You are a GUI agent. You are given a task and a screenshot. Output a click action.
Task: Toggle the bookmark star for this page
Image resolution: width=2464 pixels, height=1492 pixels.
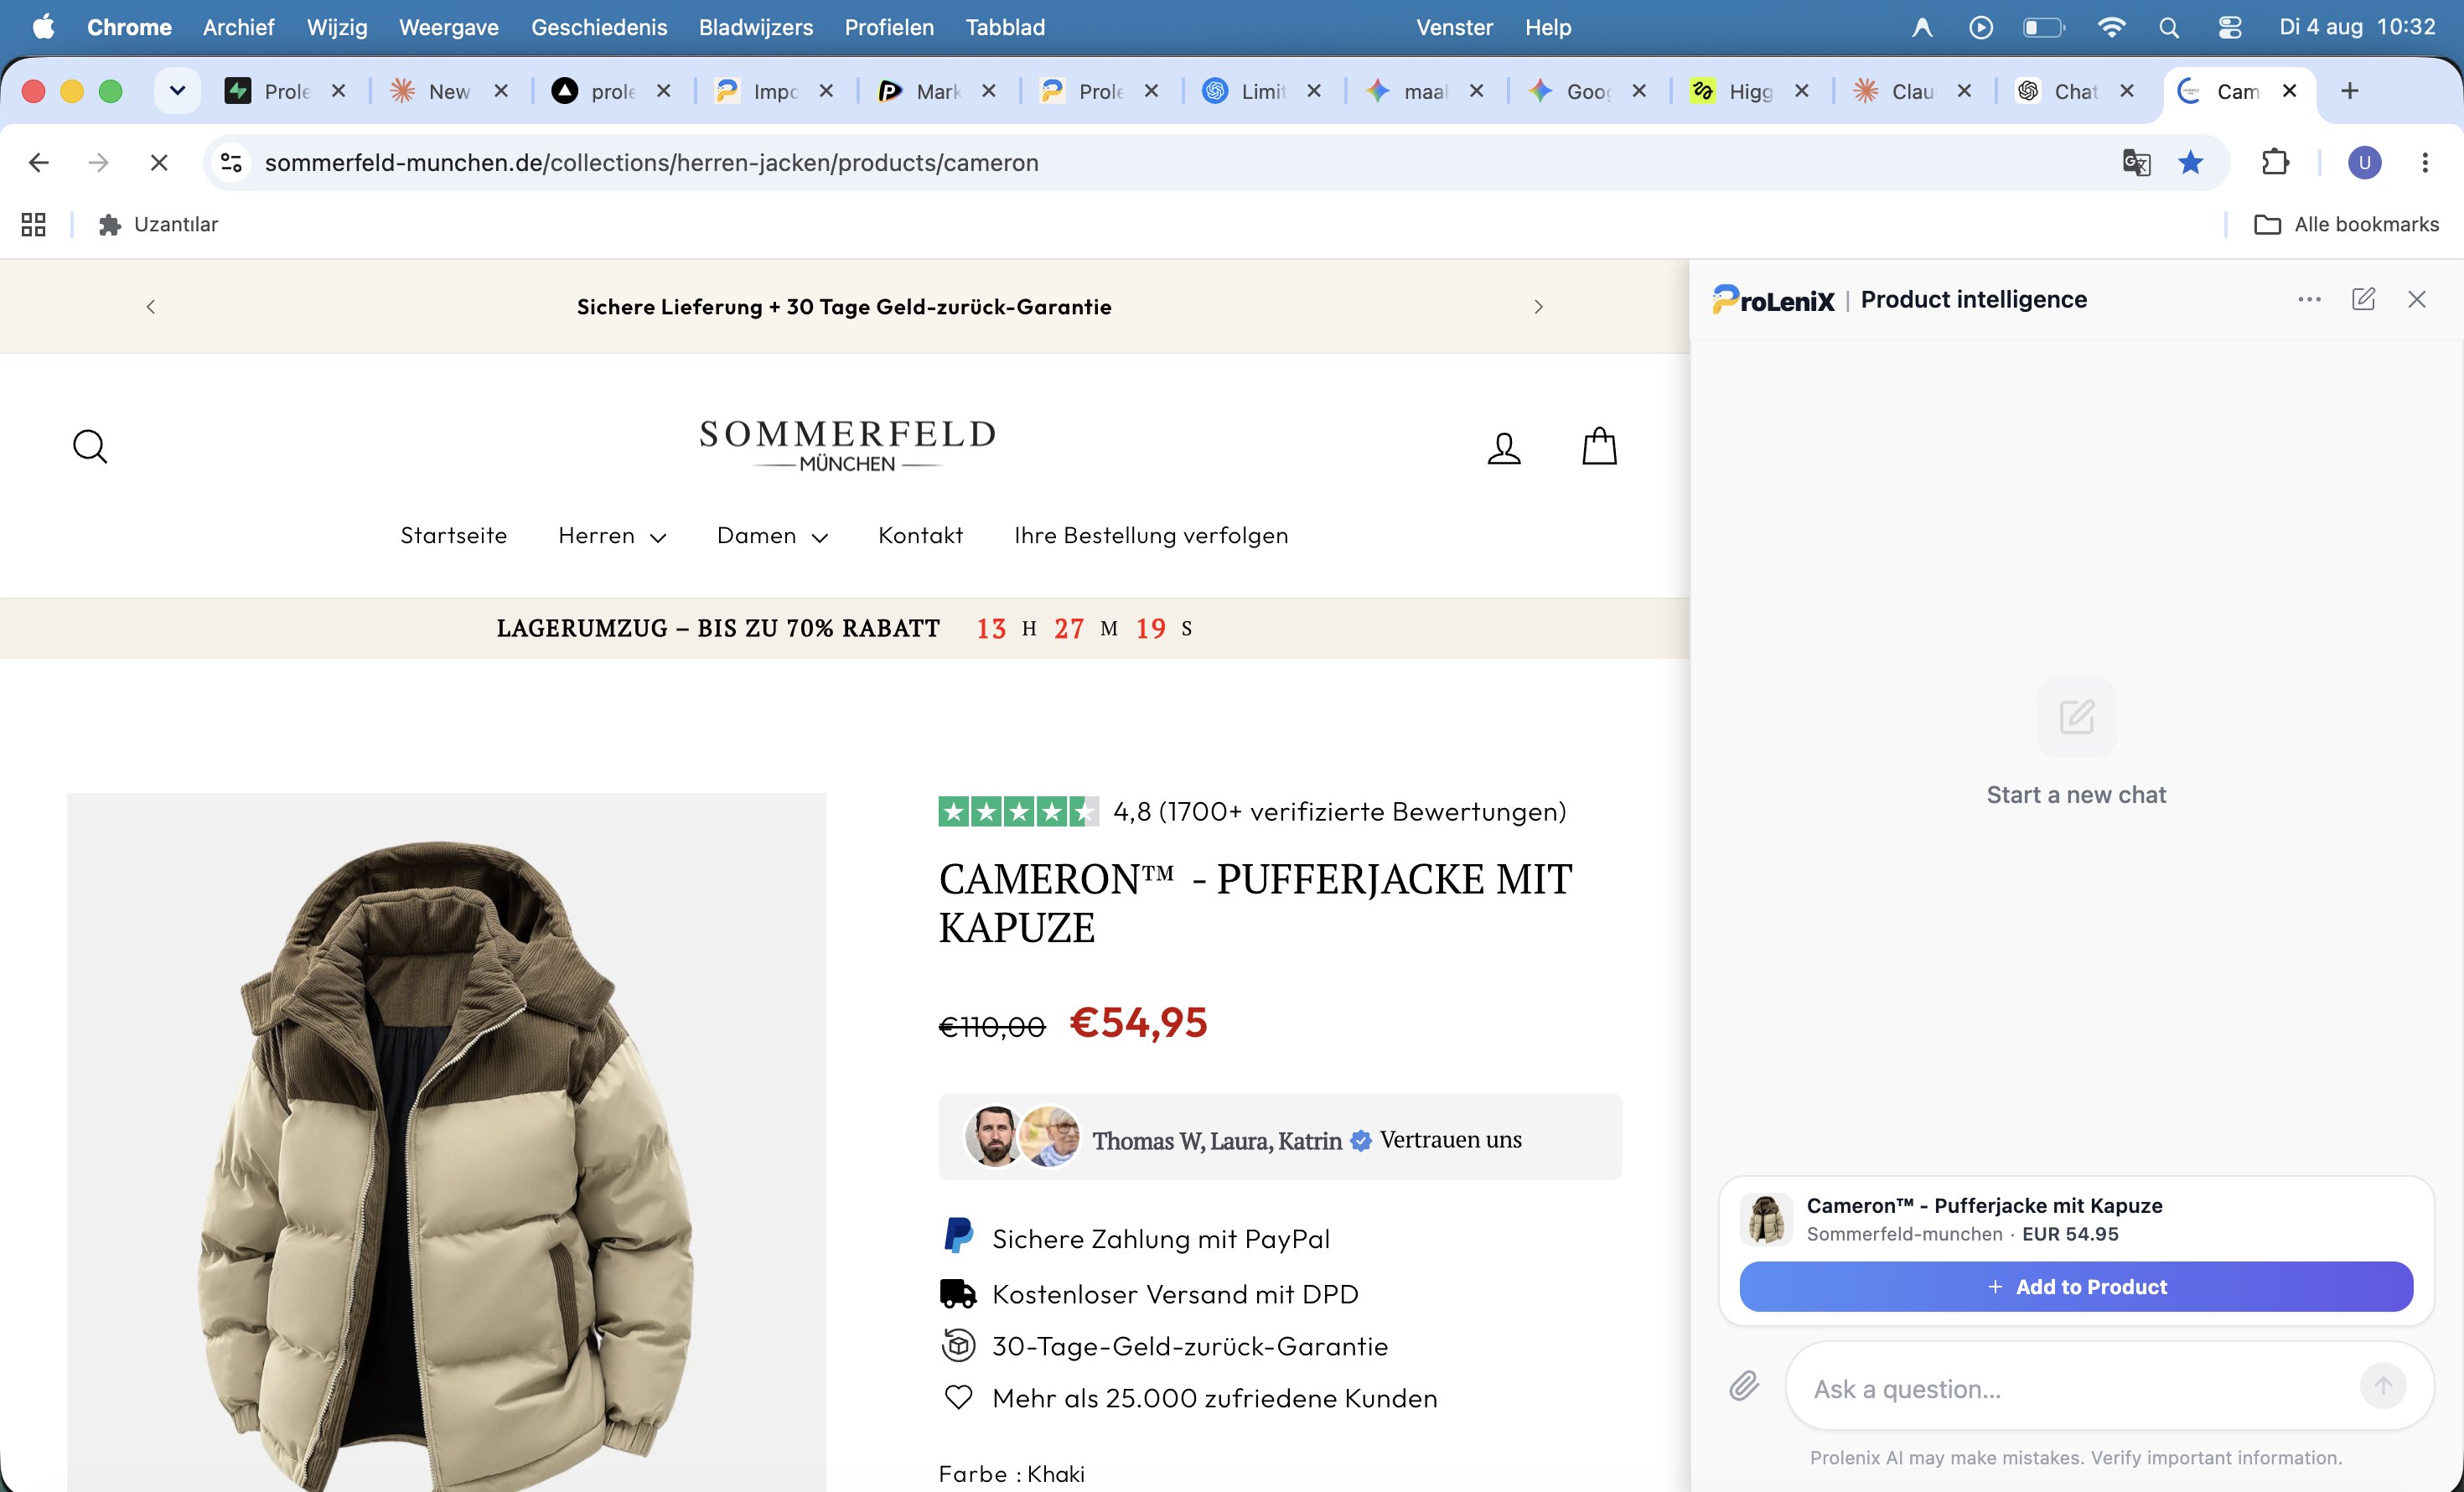(2190, 162)
